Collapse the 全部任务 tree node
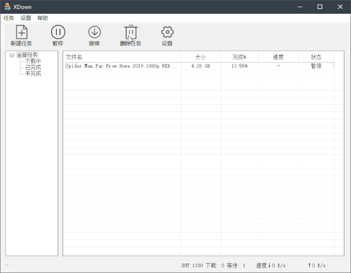 tap(12, 55)
